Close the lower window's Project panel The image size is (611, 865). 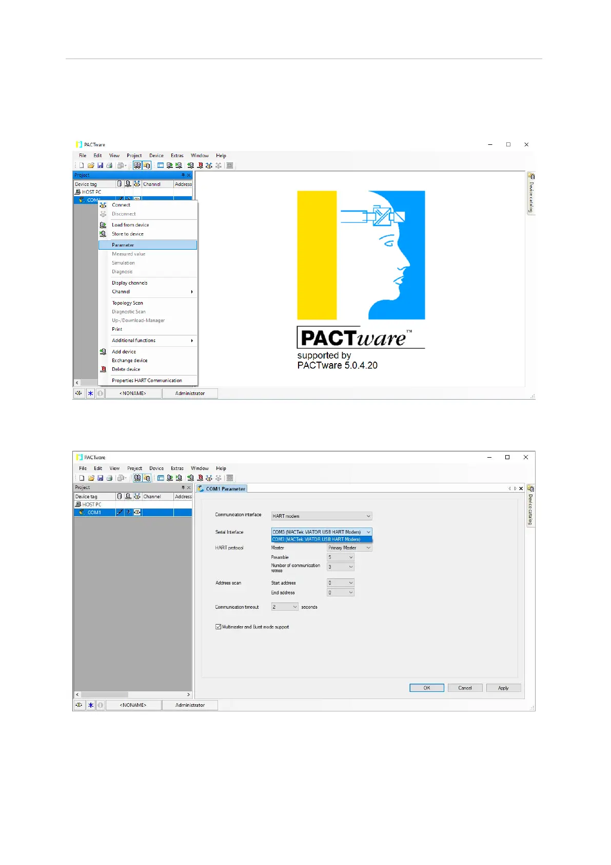(189, 487)
